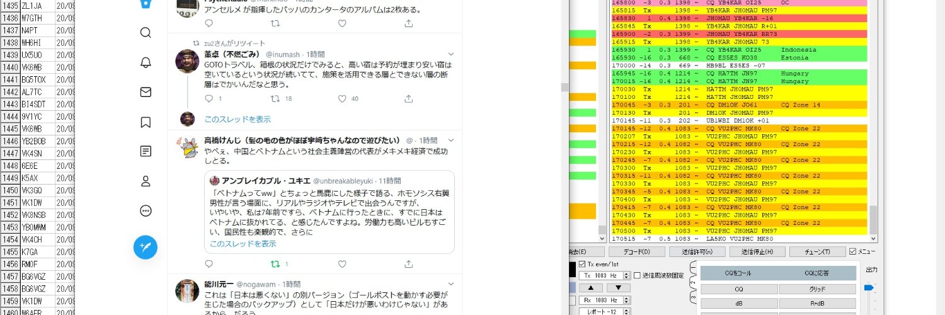
Task: Click the CQに応答 button
Action: 817,273
